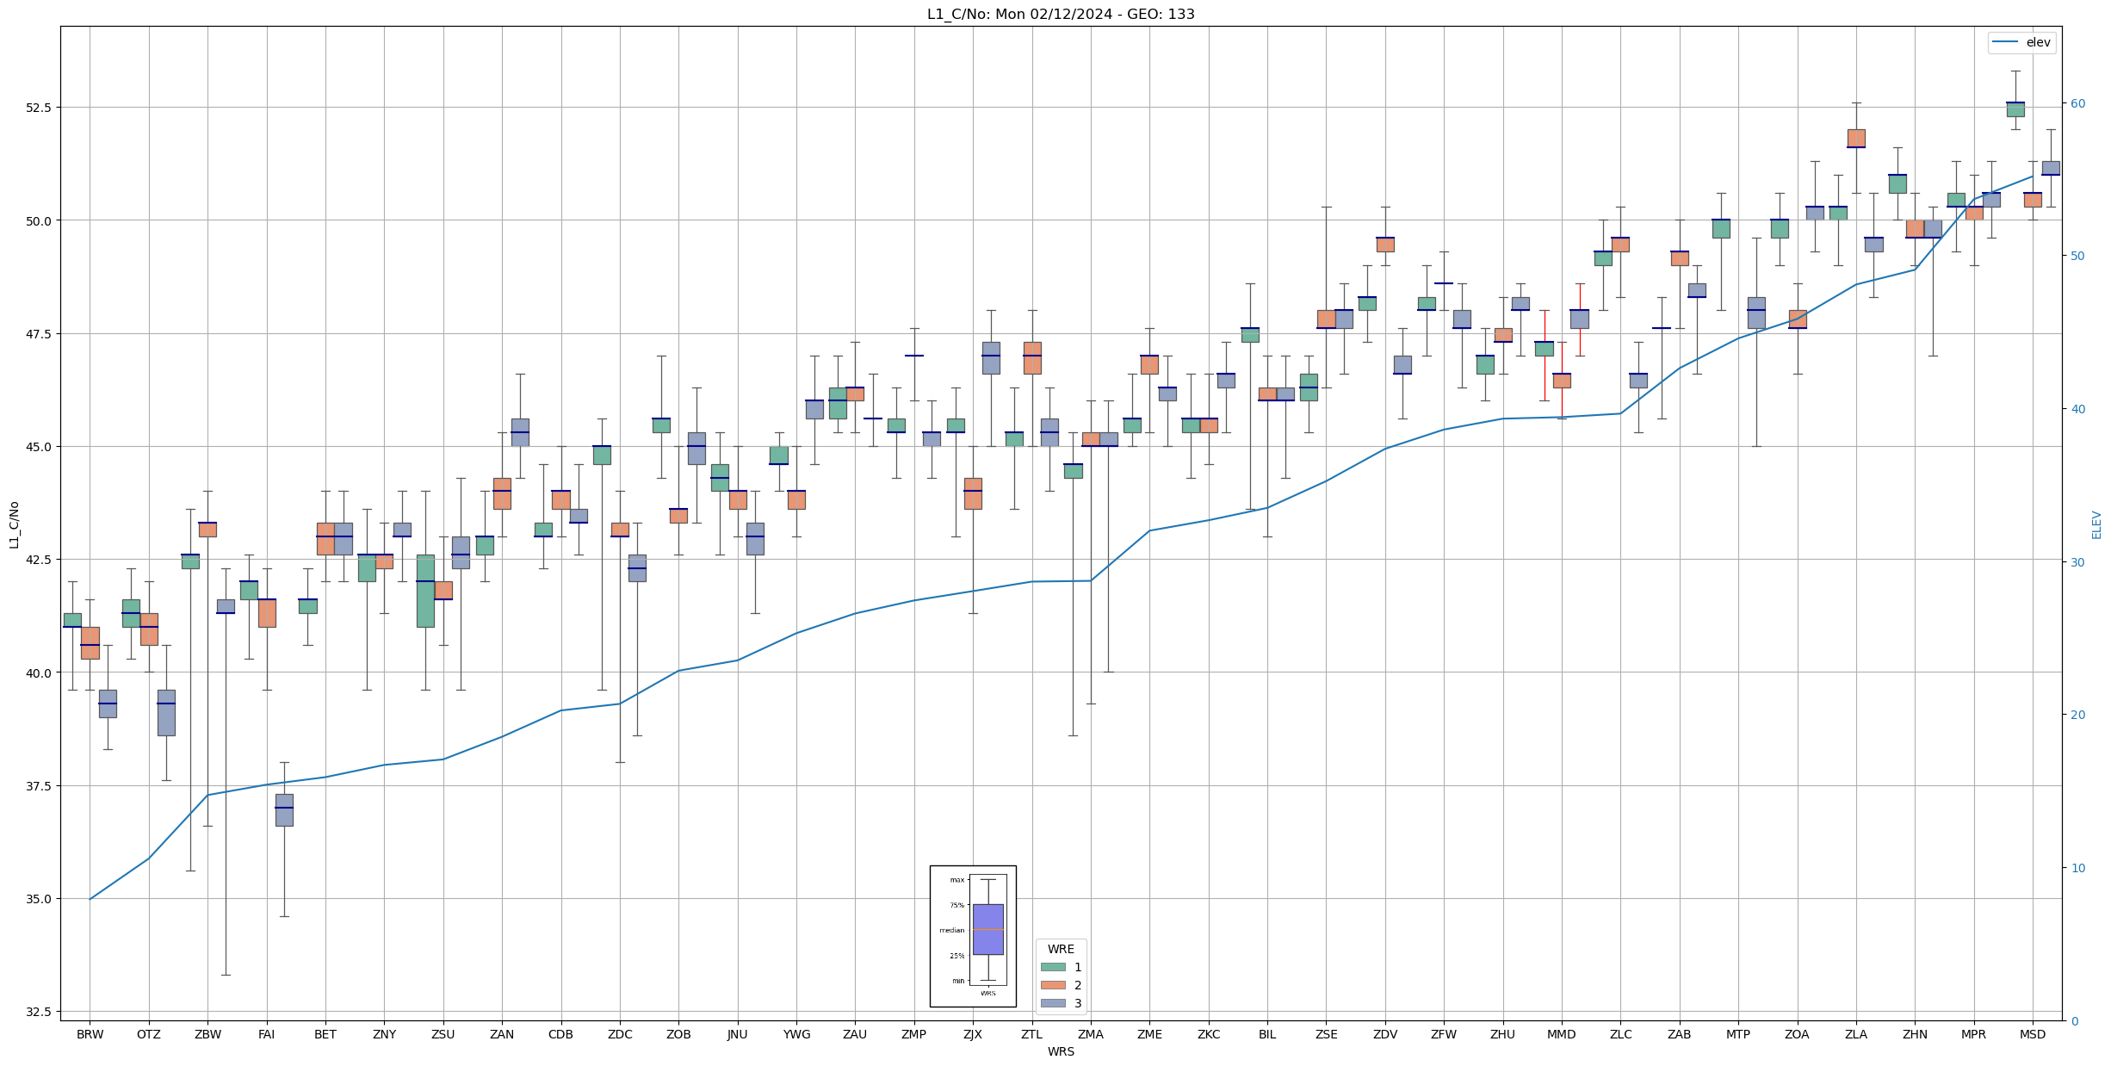Click the ELEV right axis title
This screenshot has width=2111, height=1066.
2096,524
